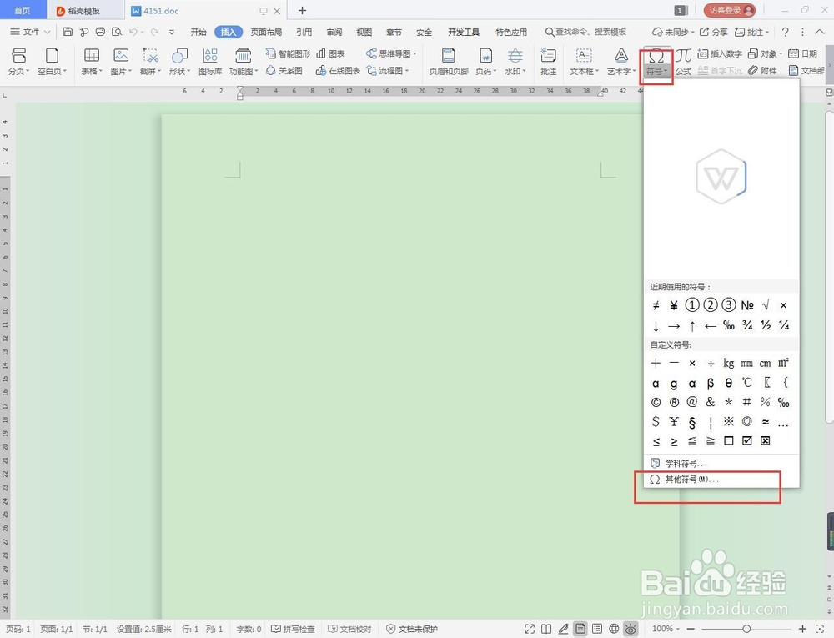Toggle full screen mode in status bar

tap(530, 629)
